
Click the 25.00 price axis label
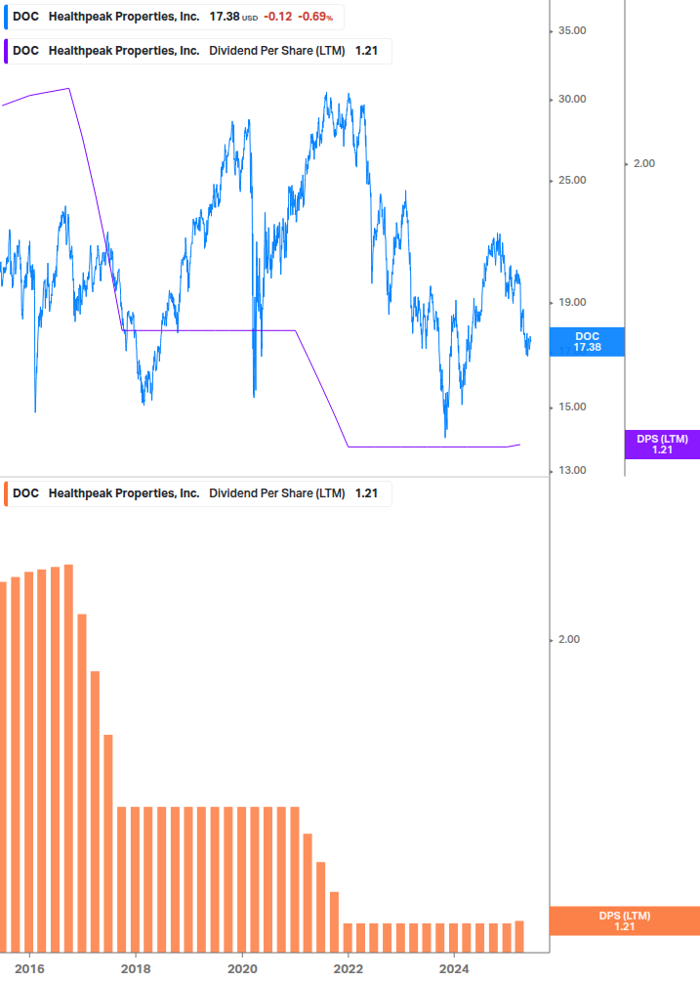tap(572, 181)
